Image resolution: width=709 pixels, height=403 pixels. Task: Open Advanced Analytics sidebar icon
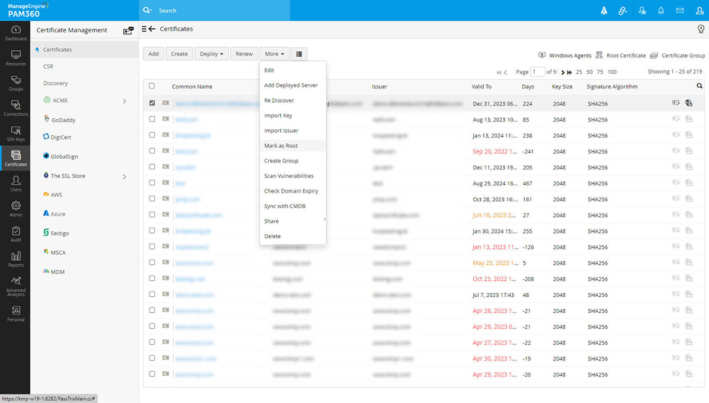16,286
